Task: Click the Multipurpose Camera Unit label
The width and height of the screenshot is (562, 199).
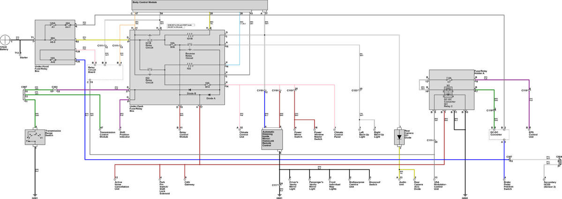Action: point(357,184)
